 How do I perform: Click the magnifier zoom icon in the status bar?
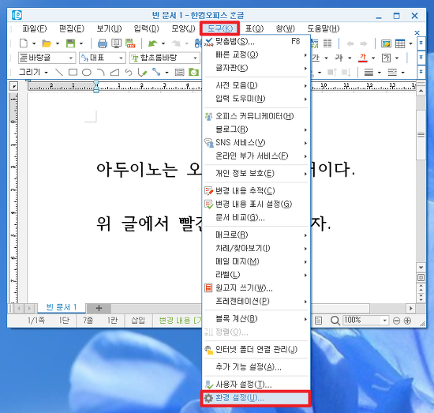pyautogui.click(x=335, y=321)
